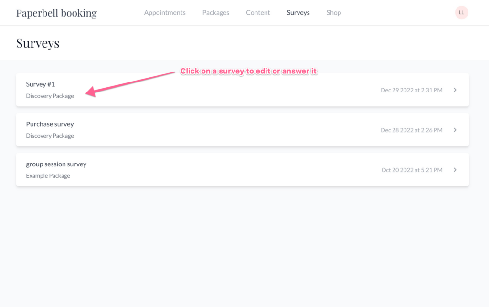Expand the Survey #1 chevron arrow
489x307 pixels.
pyautogui.click(x=455, y=90)
